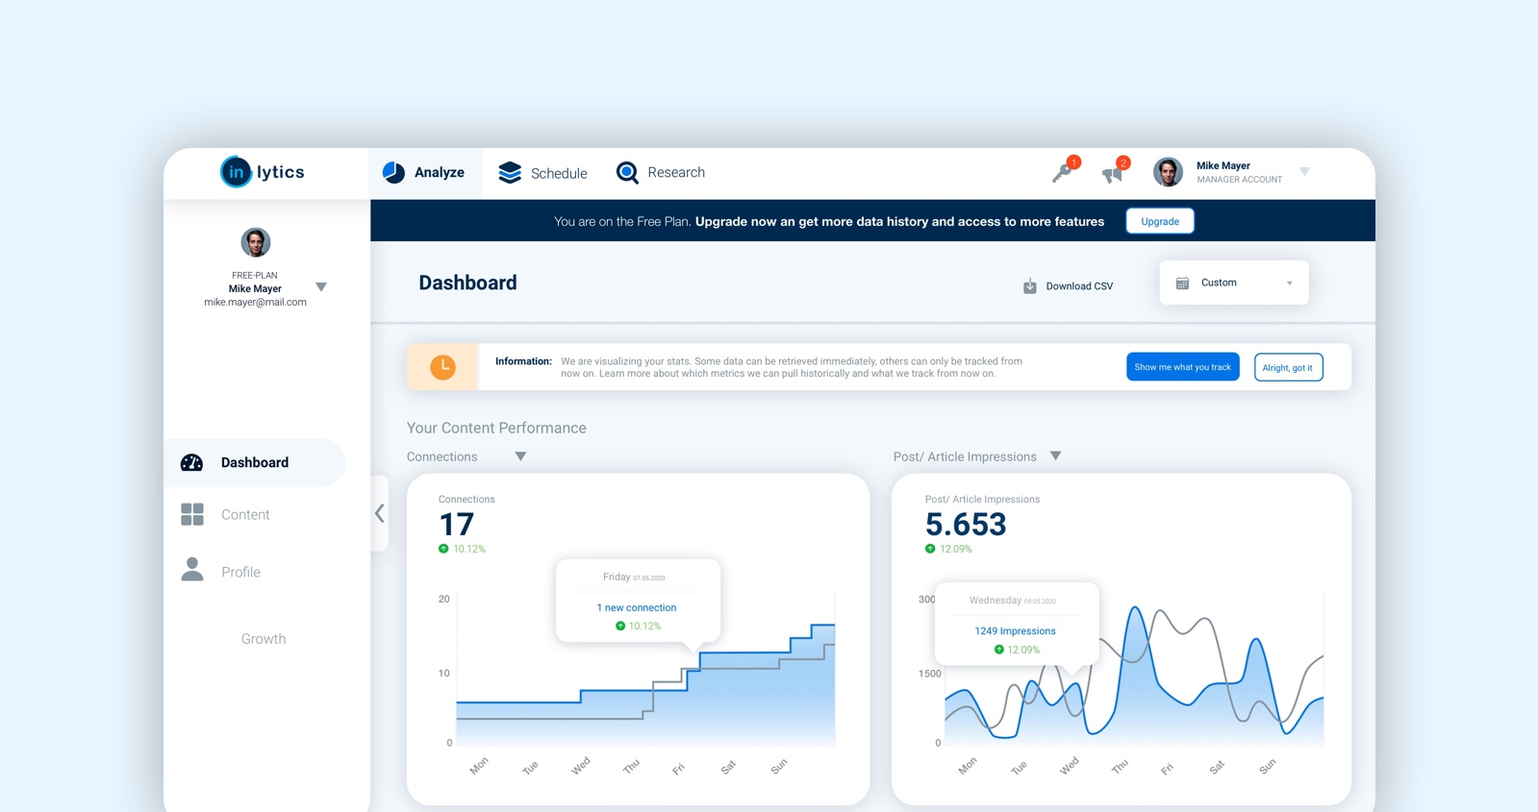
Task: Open the Research tab
Action: coord(660,172)
